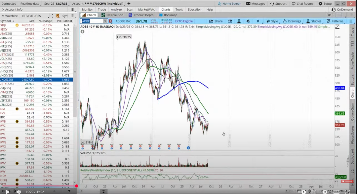Open the Trade sidebar tab

click(352, 32)
